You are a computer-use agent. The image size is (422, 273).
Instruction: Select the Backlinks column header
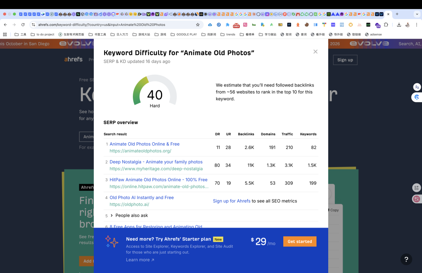click(246, 134)
